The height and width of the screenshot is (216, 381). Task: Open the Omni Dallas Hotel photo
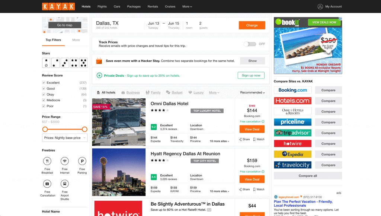(119, 122)
